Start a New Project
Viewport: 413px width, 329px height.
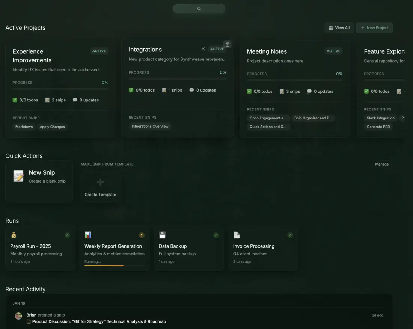[374, 27]
